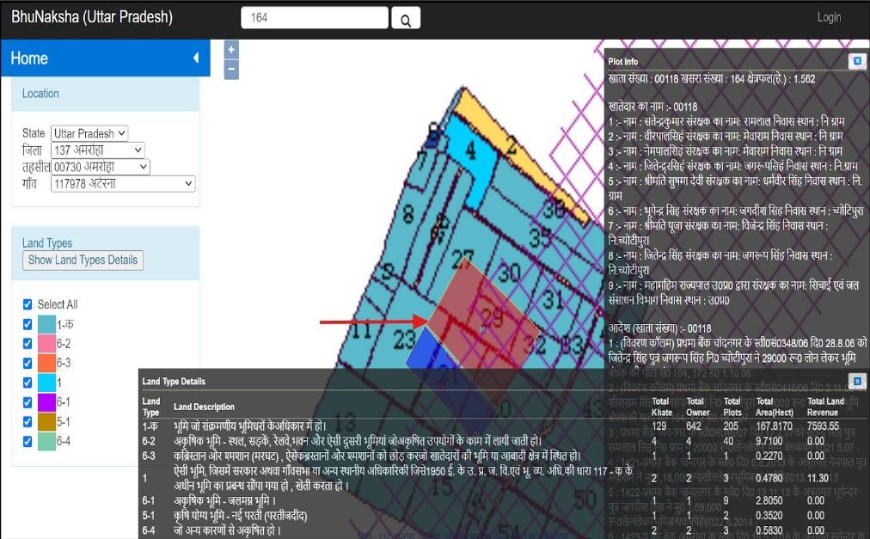Open the गाँव village dropdown
The image size is (870, 539).
coord(123,184)
